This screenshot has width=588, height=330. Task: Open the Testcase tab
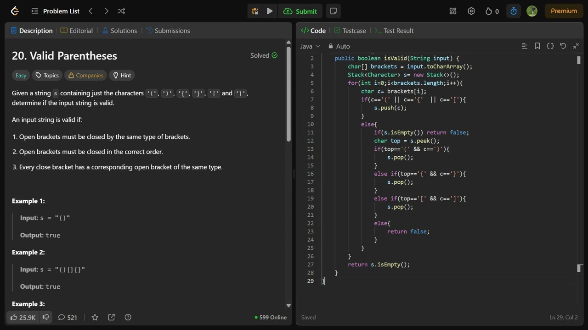click(x=350, y=31)
